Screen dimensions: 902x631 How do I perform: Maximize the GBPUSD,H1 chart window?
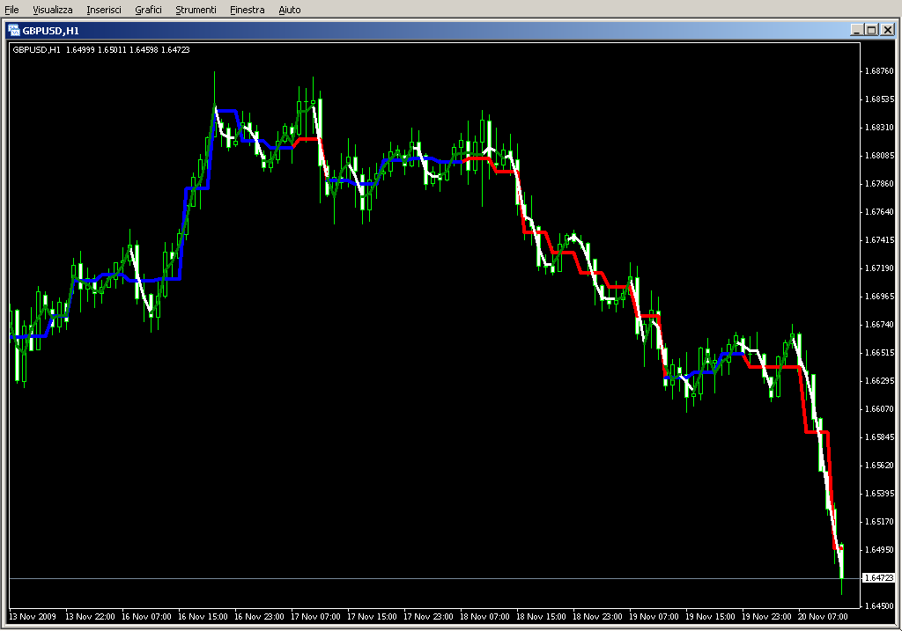pyautogui.click(x=872, y=30)
